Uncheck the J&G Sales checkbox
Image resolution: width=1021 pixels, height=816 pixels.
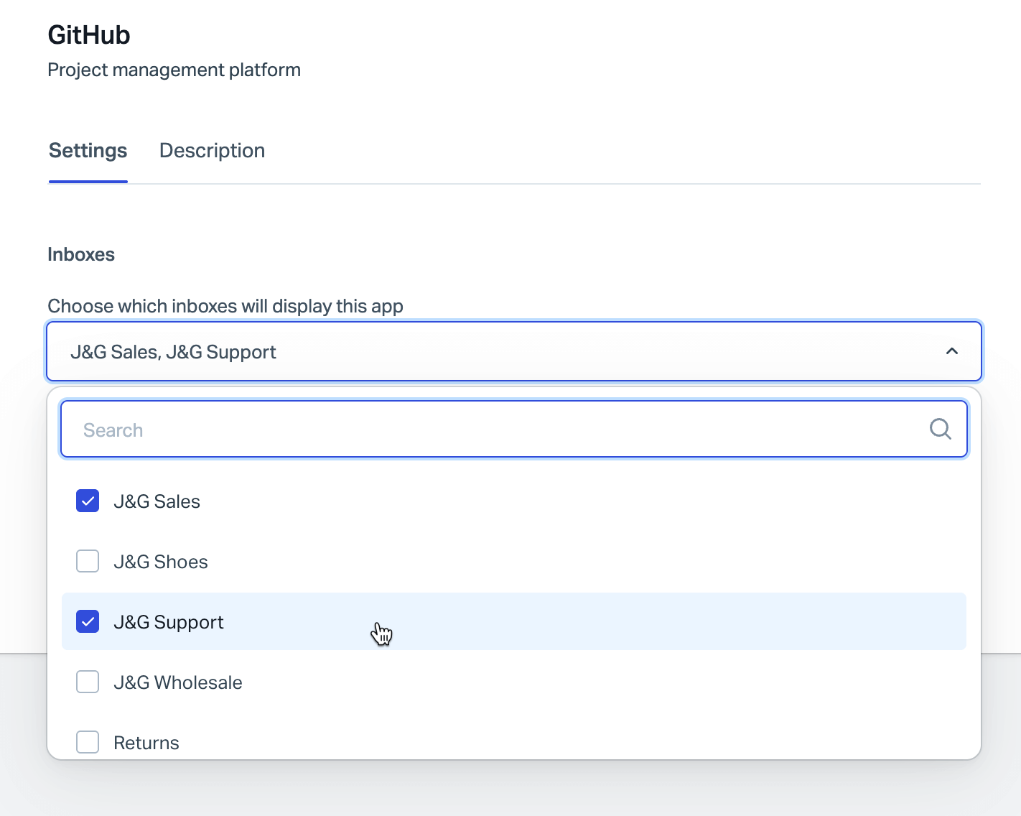(88, 501)
